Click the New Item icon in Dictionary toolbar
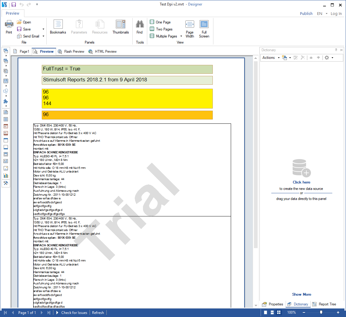 285,58
